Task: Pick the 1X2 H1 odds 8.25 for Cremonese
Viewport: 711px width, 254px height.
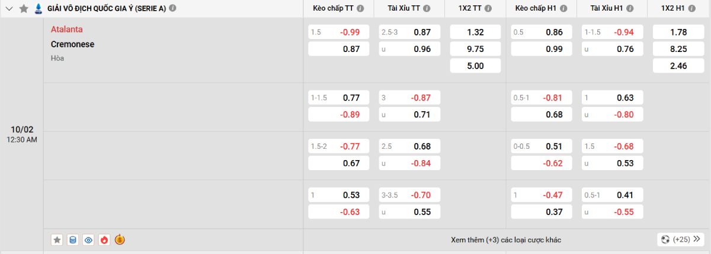Action: tap(677, 49)
